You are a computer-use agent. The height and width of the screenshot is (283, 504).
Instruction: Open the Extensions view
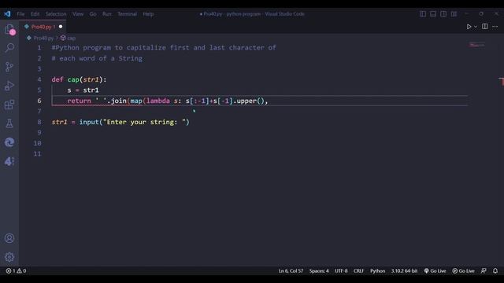tap(9, 105)
